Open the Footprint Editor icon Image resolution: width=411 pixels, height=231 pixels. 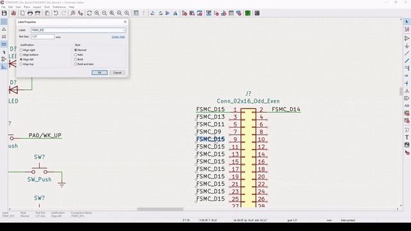pos(200,13)
